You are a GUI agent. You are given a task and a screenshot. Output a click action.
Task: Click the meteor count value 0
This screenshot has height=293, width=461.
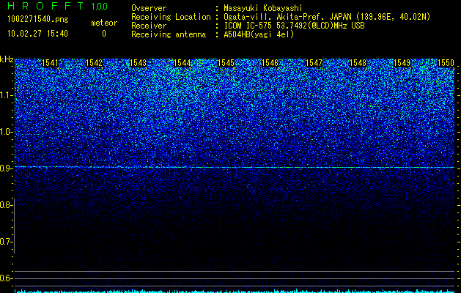point(104,34)
